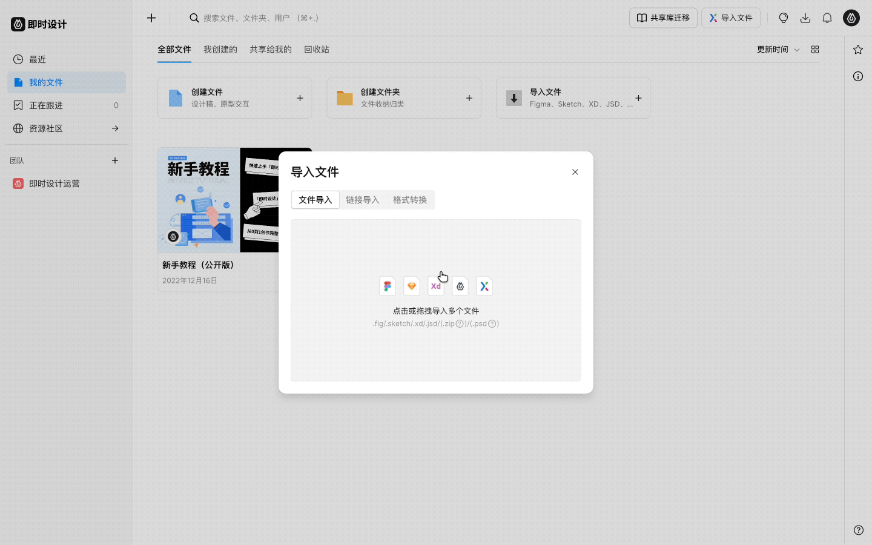Open the user avatar menu
This screenshot has width=872, height=545.
851,18
